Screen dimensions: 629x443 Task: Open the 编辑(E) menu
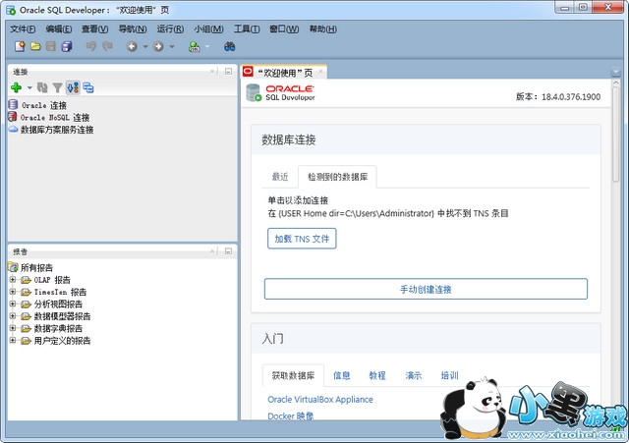(x=59, y=28)
